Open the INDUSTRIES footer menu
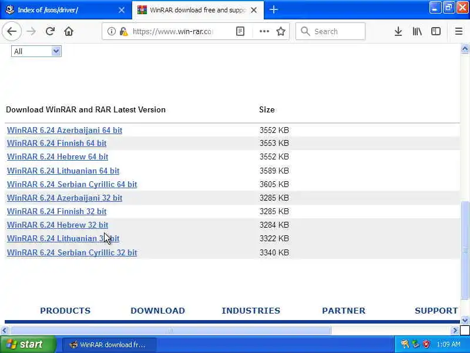This screenshot has width=470, height=353. point(251,311)
